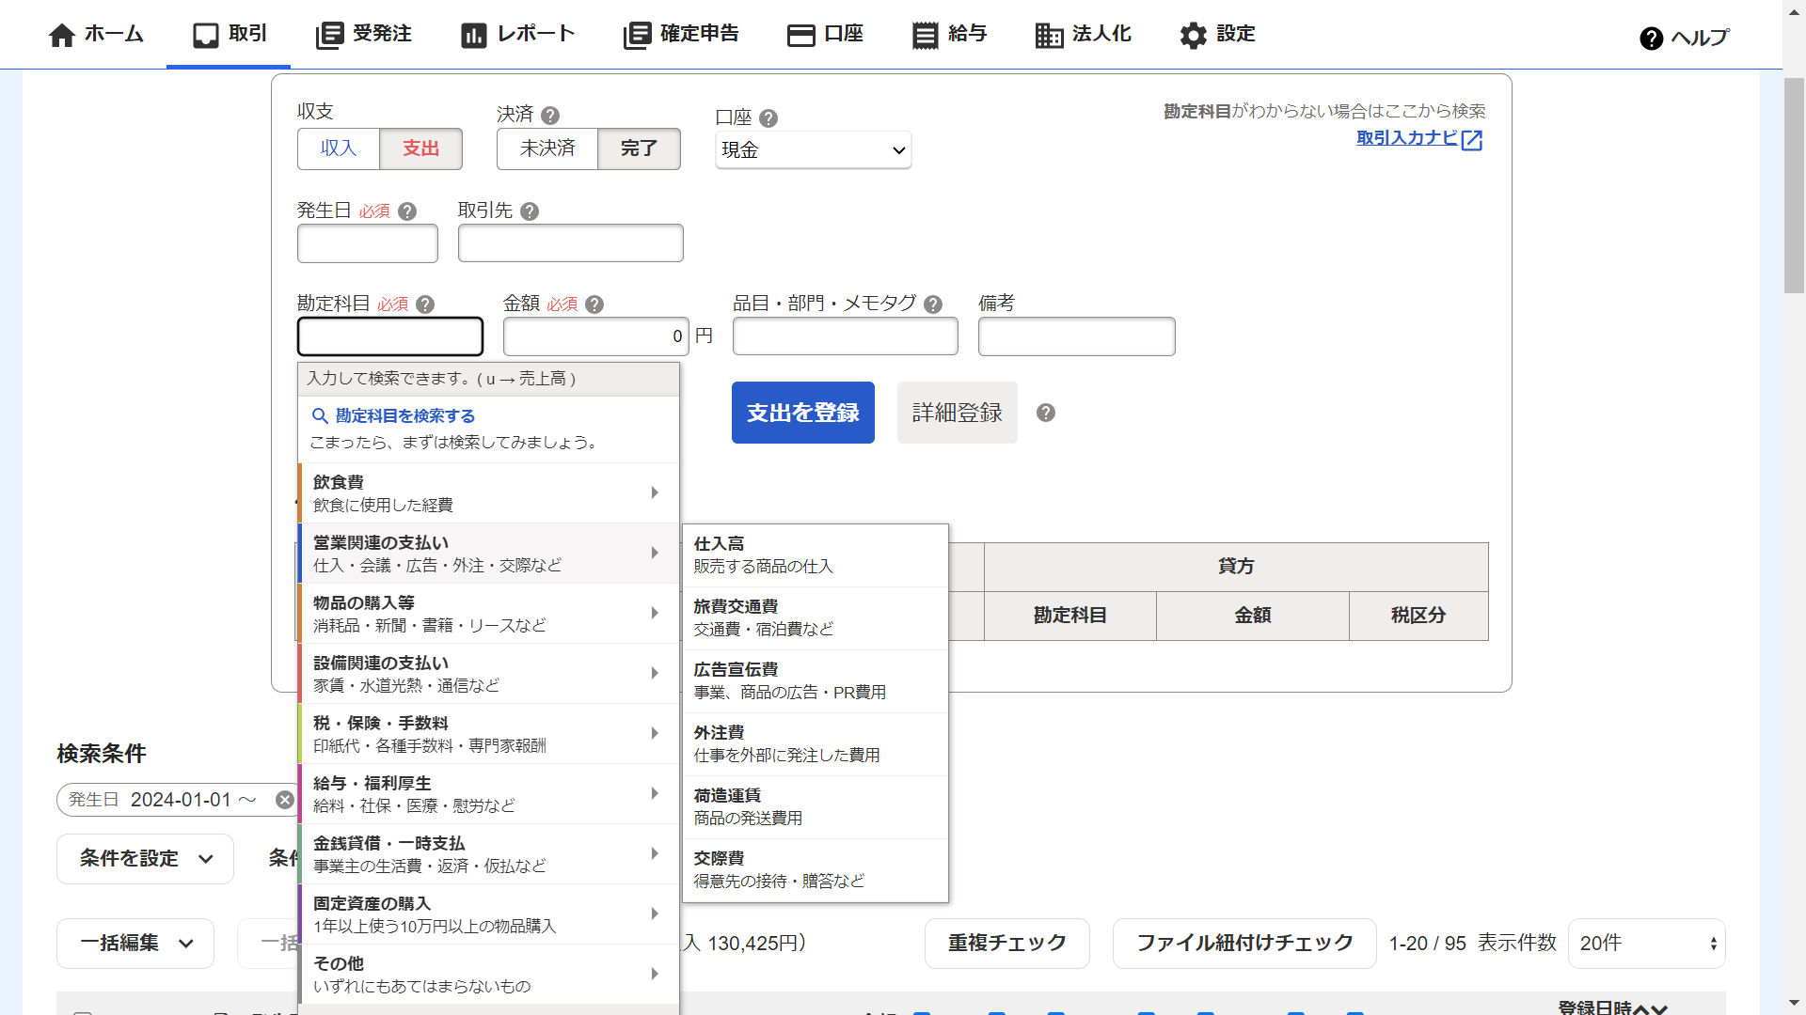This screenshot has height=1015, width=1806.
Task: Choose 広告宣伝費 from the submenu
Action: 815,681
